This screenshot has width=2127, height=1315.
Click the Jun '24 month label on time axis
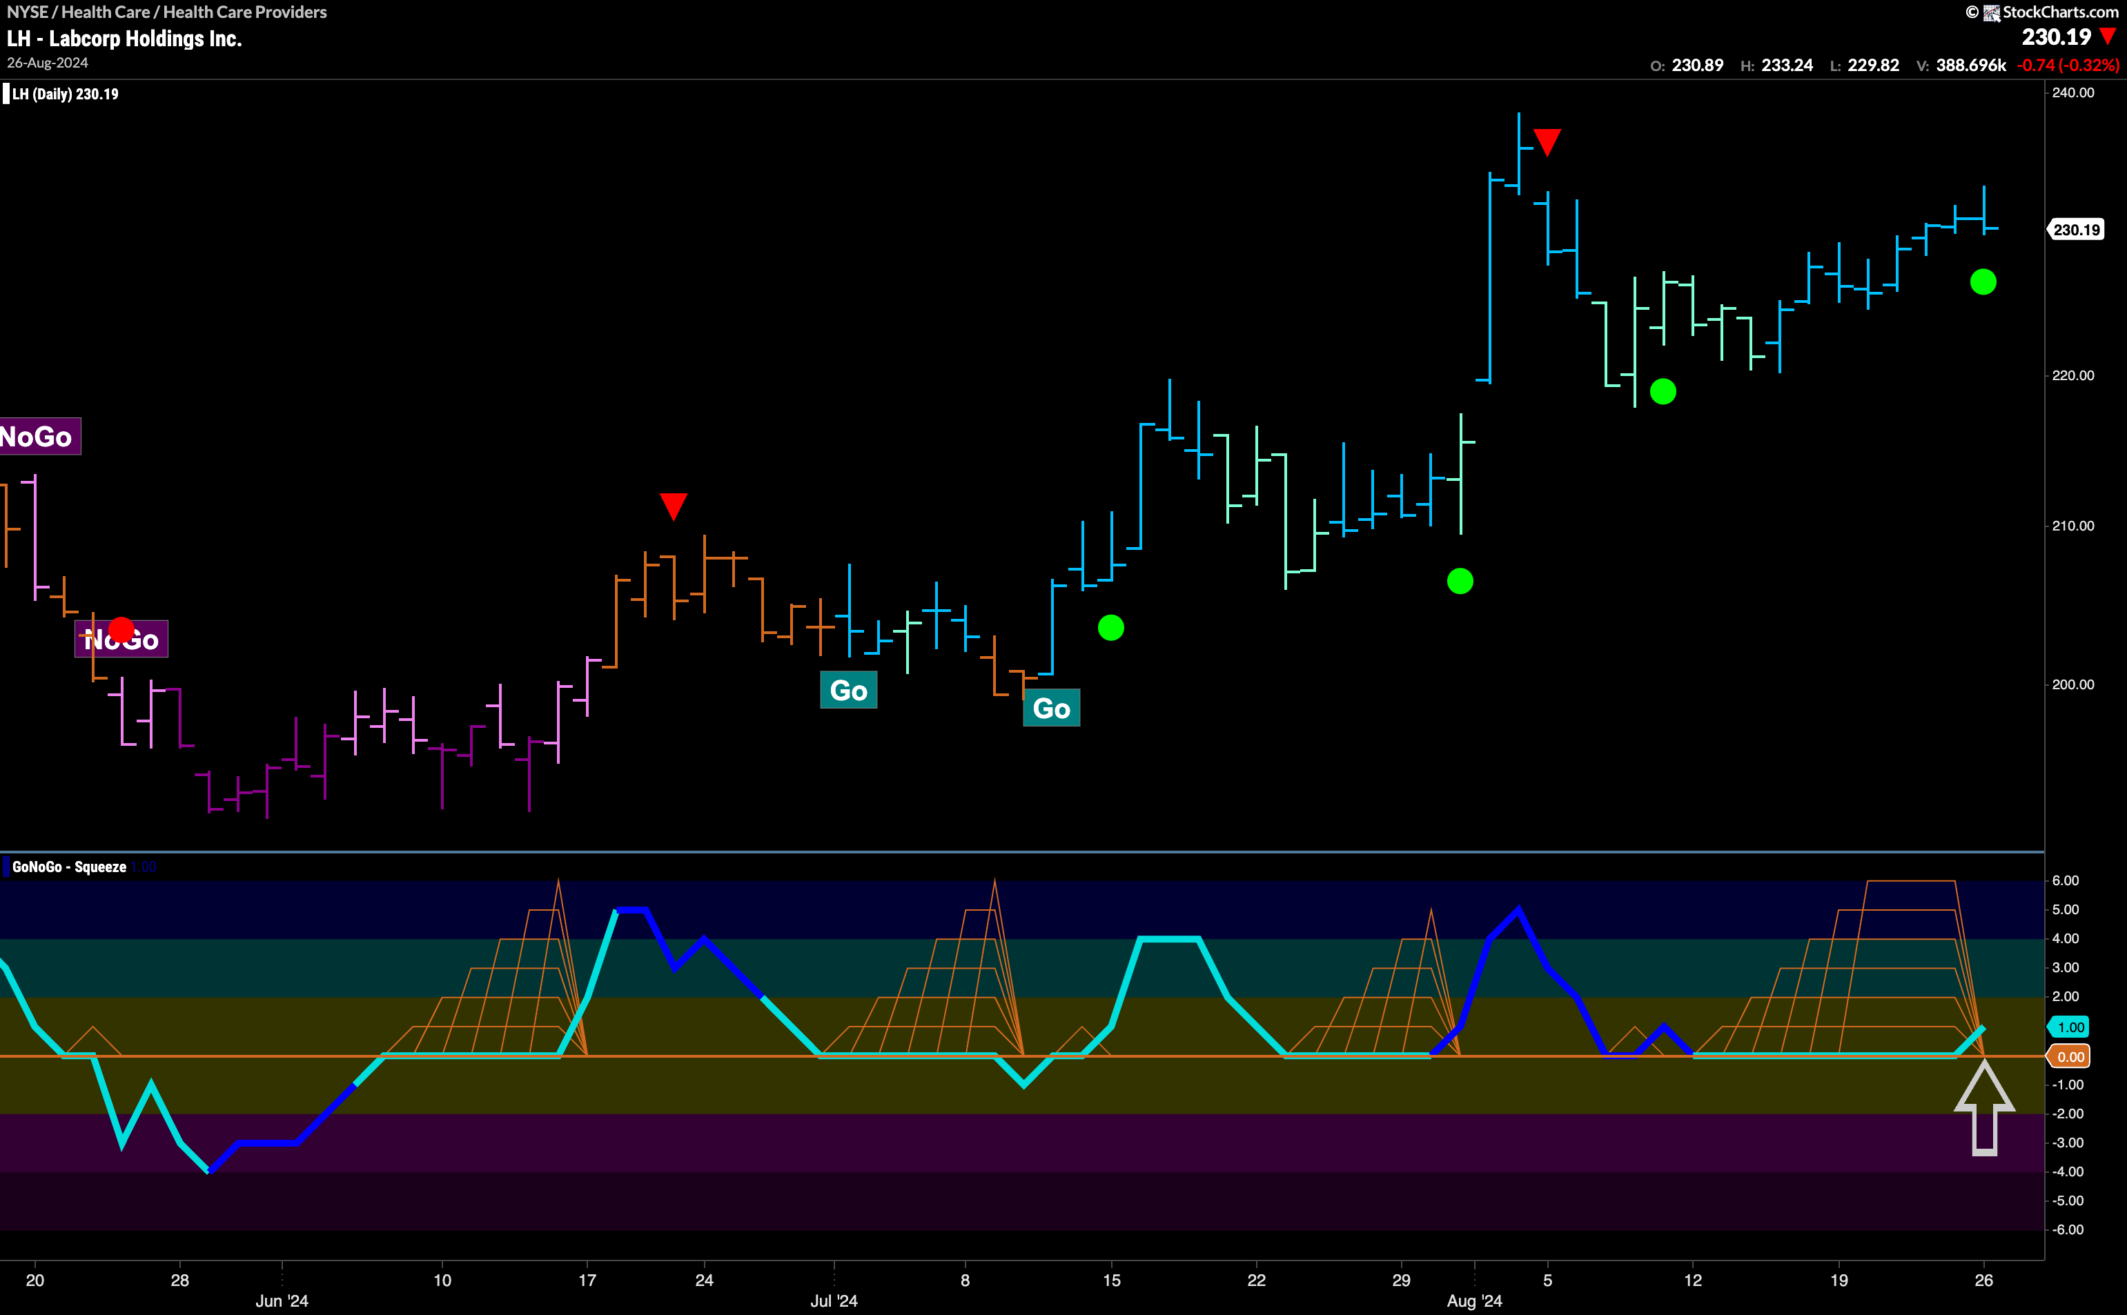tap(282, 1301)
